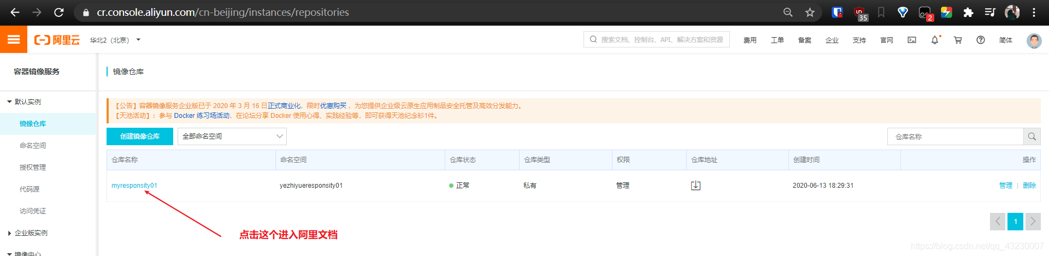This screenshot has width=1049, height=256.
Task: Click 删除 action for myresponsity01
Action: [x=1029, y=186]
